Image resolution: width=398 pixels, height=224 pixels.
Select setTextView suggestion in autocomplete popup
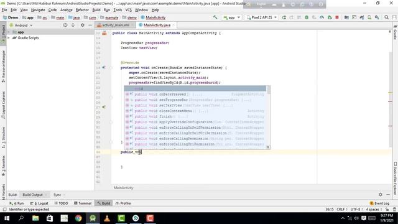pos(195,105)
